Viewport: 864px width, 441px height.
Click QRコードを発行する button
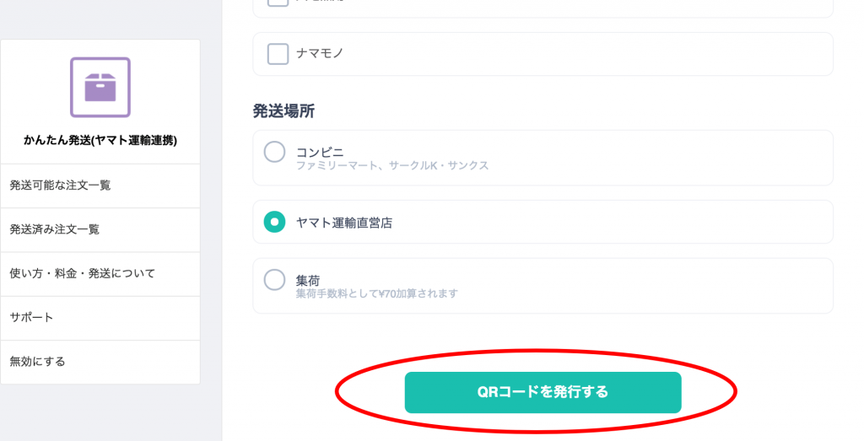point(543,392)
